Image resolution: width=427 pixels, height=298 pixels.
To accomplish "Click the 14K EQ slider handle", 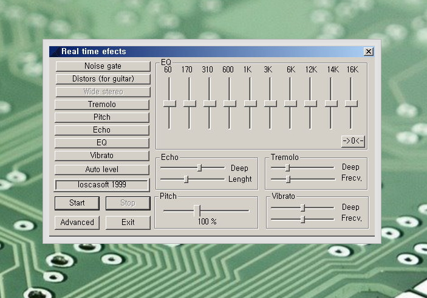I will [x=331, y=103].
